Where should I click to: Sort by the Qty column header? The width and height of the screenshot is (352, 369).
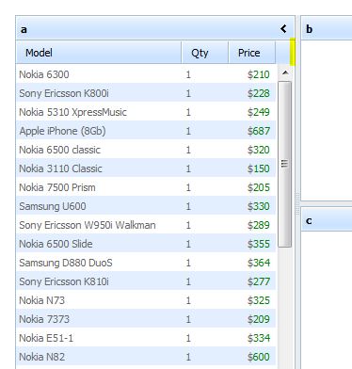pyautogui.click(x=205, y=53)
